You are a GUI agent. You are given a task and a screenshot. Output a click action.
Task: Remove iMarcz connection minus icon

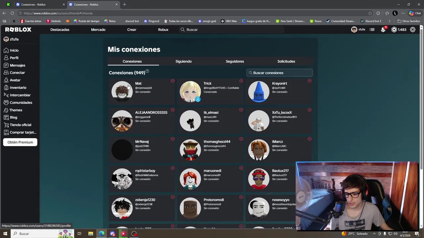coord(309,139)
